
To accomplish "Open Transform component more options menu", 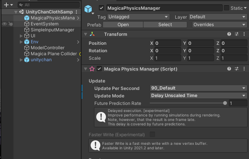I will click(243, 34).
